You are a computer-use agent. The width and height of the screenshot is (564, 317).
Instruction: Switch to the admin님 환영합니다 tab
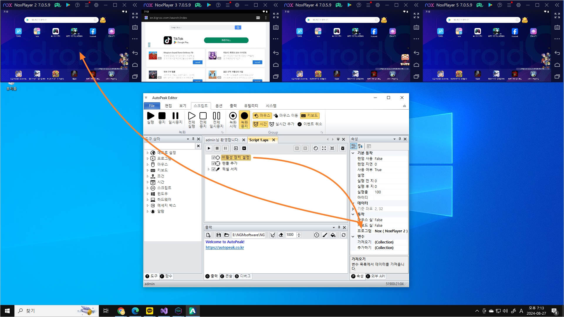click(222, 140)
